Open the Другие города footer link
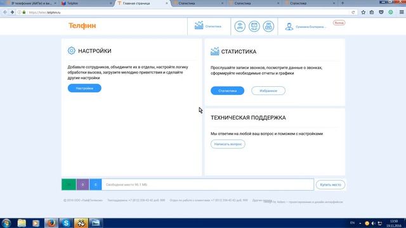Screen dimensions: 406x228 tap(262, 200)
